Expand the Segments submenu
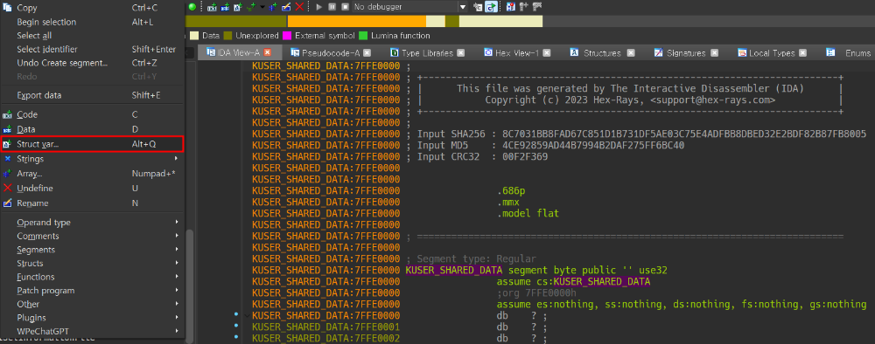Screen dimensions: 875x344 92,250
